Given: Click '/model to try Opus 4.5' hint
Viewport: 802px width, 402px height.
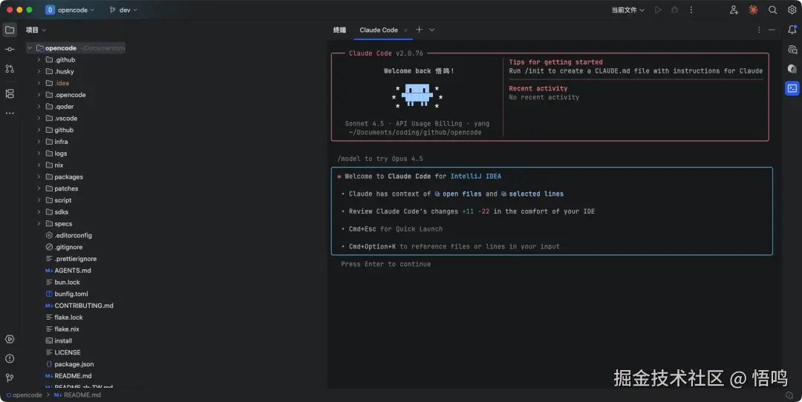Looking at the screenshot, I should coord(380,159).
